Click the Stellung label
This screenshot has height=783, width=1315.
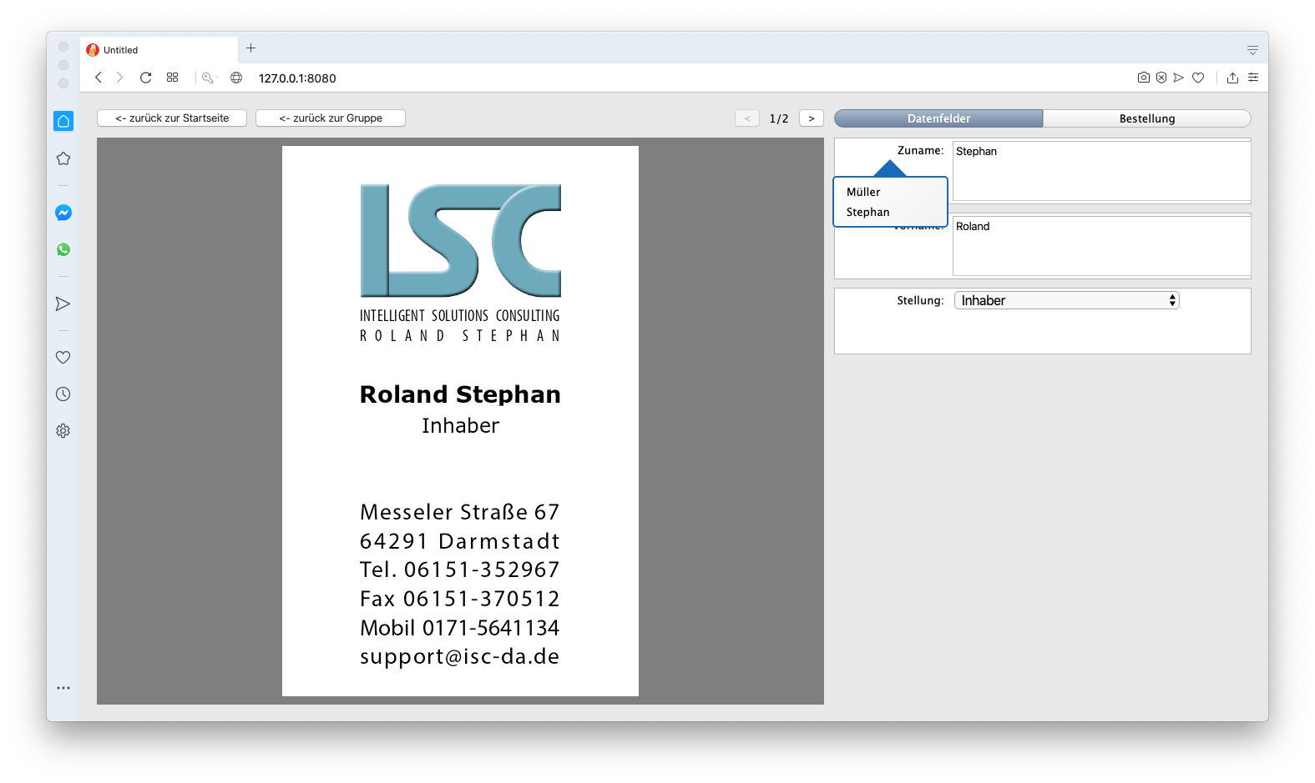pyautogui.click(x=920, y=300)
